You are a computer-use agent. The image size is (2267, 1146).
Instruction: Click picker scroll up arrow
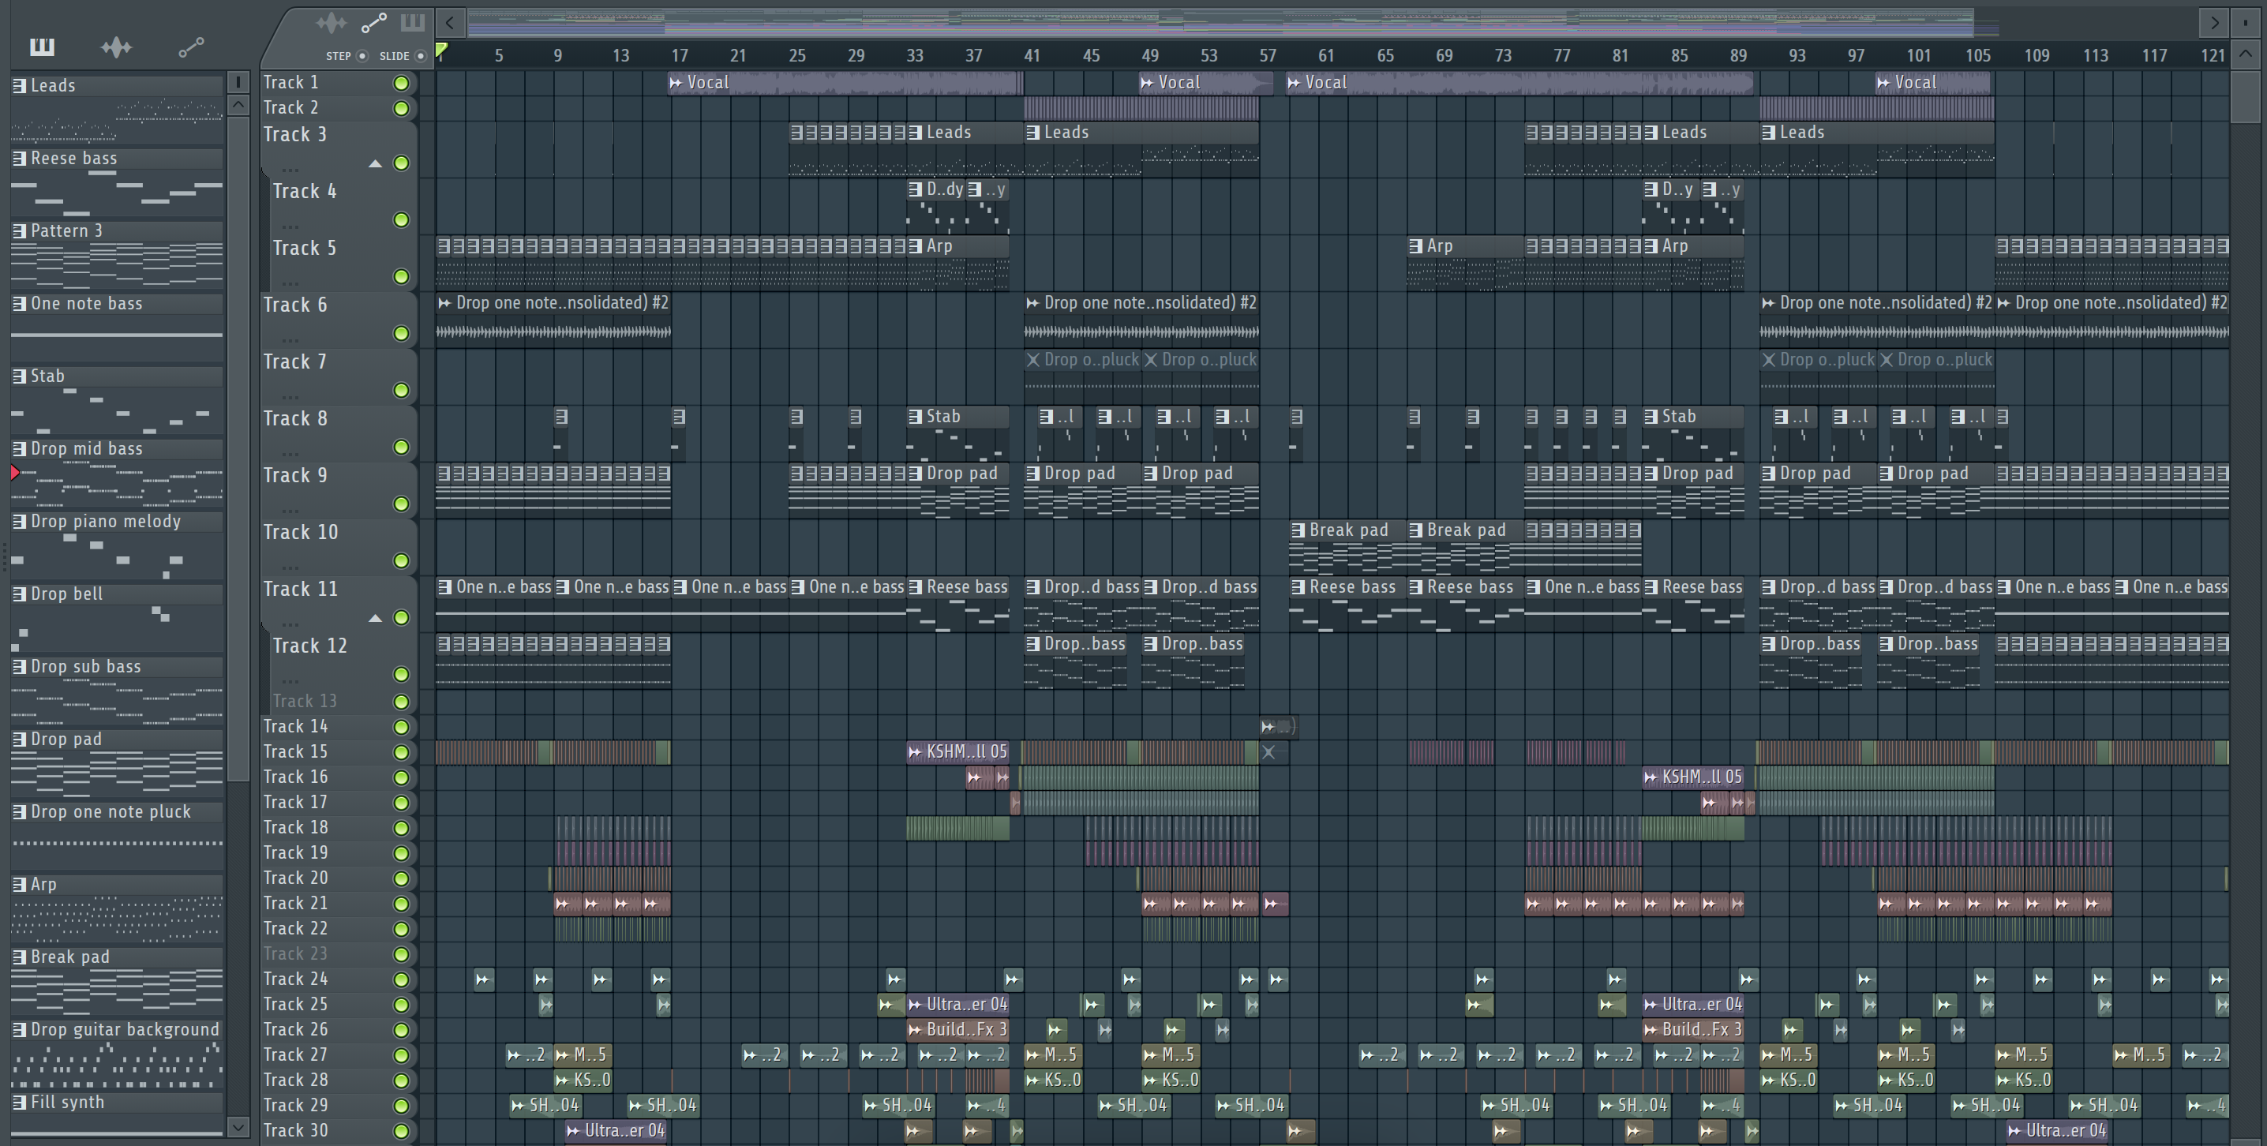point(238,105)
